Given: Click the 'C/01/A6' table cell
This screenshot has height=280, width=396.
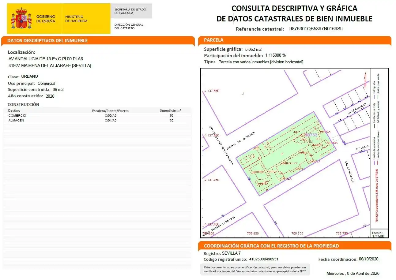Looking at the screenshot, I should click(x=111, y=121).
